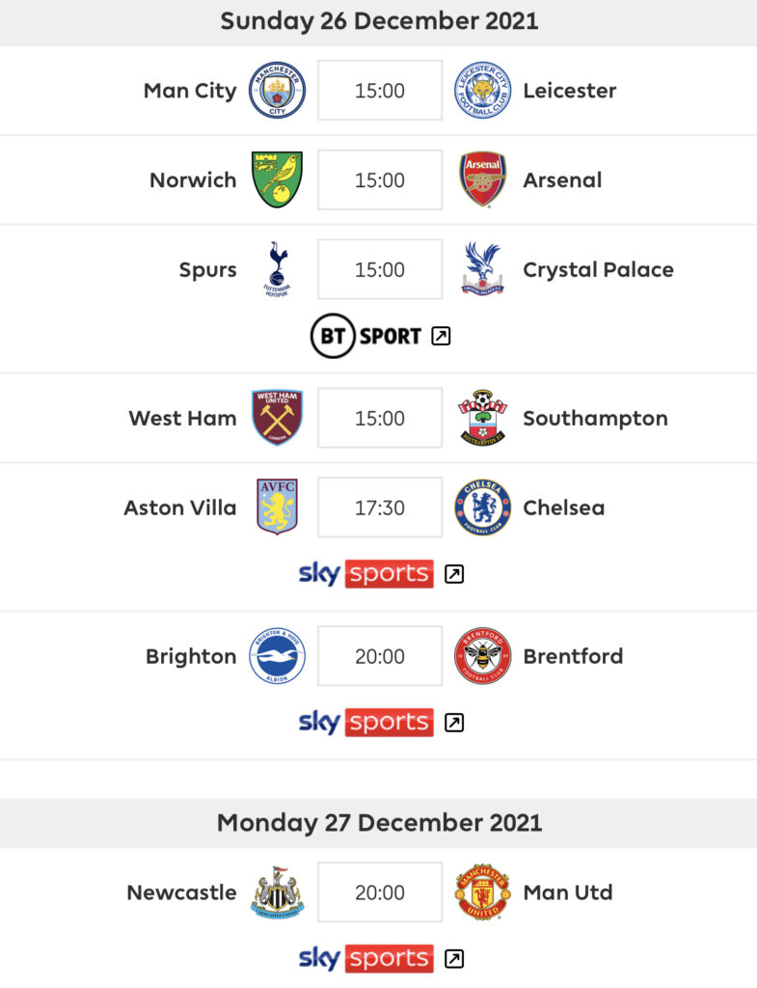Open Sky Sports link under Brighton match
The width and height of the screenshot is (757, 988).
click(x=381, y=722)
